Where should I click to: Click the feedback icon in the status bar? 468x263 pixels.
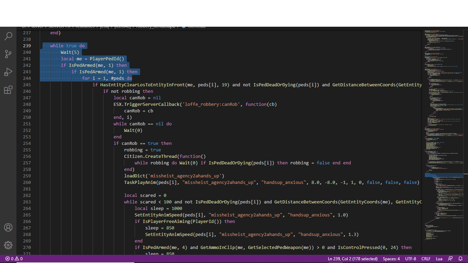pos(450,259)
